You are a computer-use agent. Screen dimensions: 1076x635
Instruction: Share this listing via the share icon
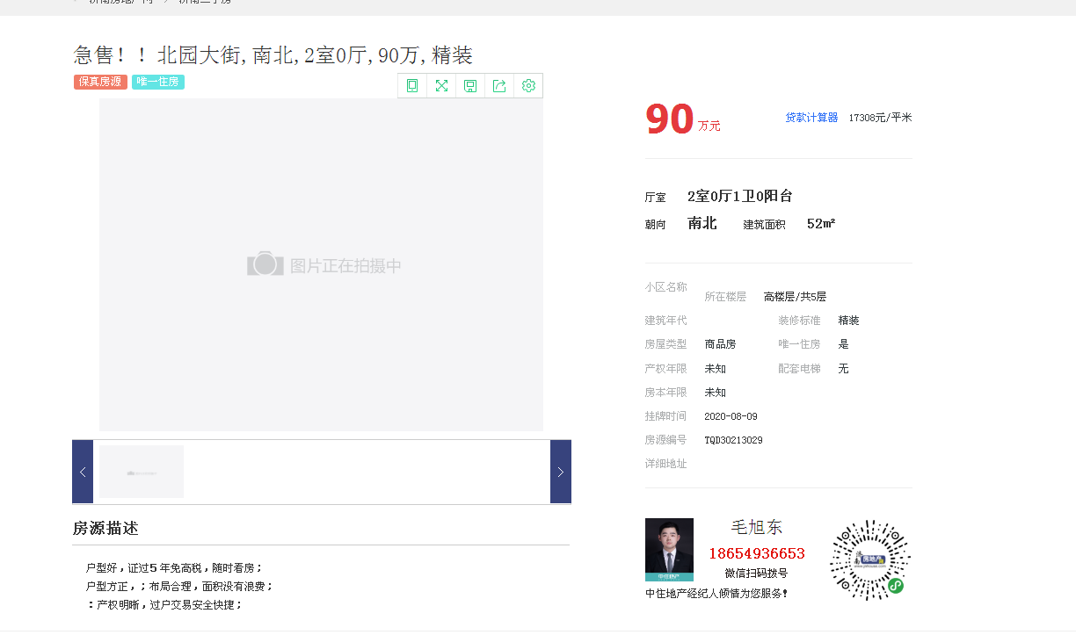499,85
